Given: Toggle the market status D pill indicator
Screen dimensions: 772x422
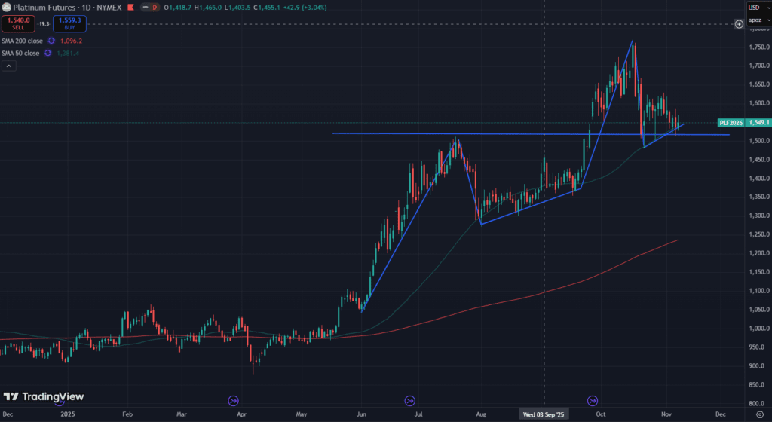Looking at the screenshot, I should point(155,7).
